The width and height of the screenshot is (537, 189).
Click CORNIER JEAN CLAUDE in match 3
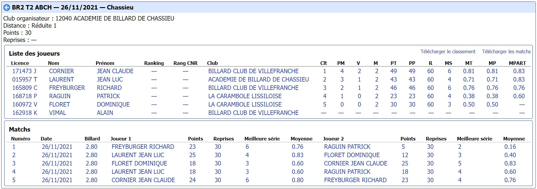pyautogui.click(x=356, y=163)
